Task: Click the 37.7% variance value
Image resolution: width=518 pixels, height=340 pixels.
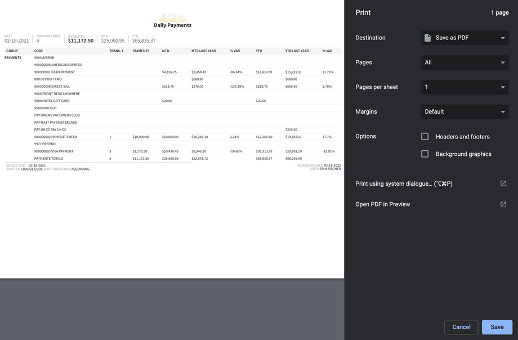Action: click(327, 137)
